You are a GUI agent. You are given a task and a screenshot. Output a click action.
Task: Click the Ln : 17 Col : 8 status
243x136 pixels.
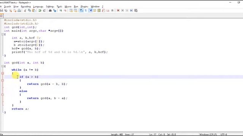point(157,134)
